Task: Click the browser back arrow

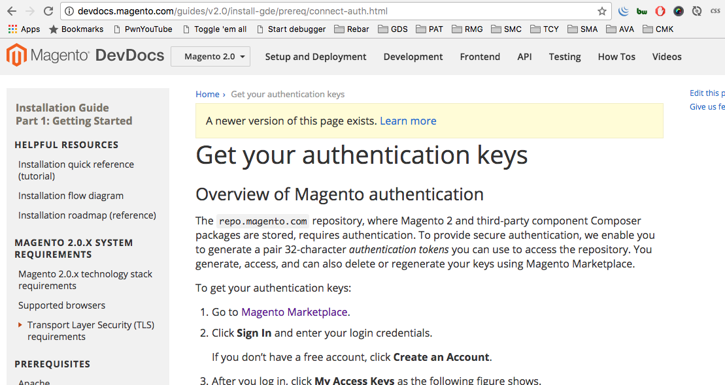Action: 12,11
